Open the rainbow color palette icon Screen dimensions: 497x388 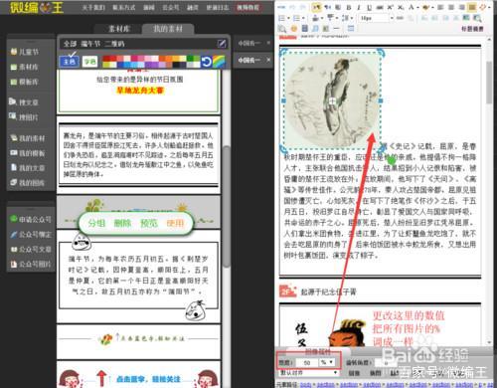point(219,62)
